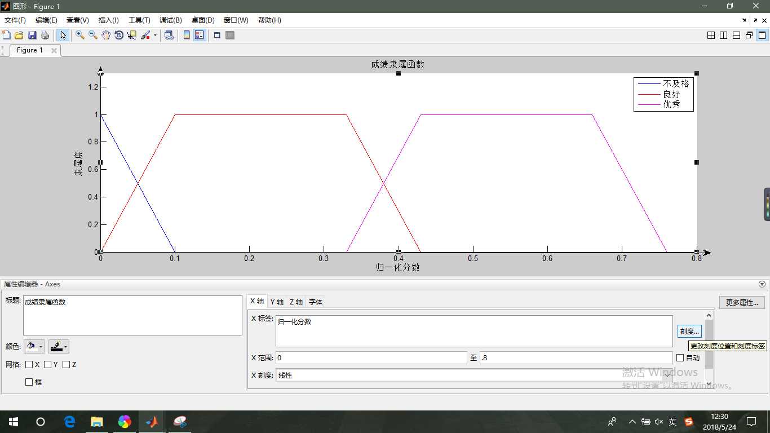Enable the Z grid checkbox
Image resolution: width=770 pixels, height=433 pixels.
pyautogui.click(x=66, y=365)
